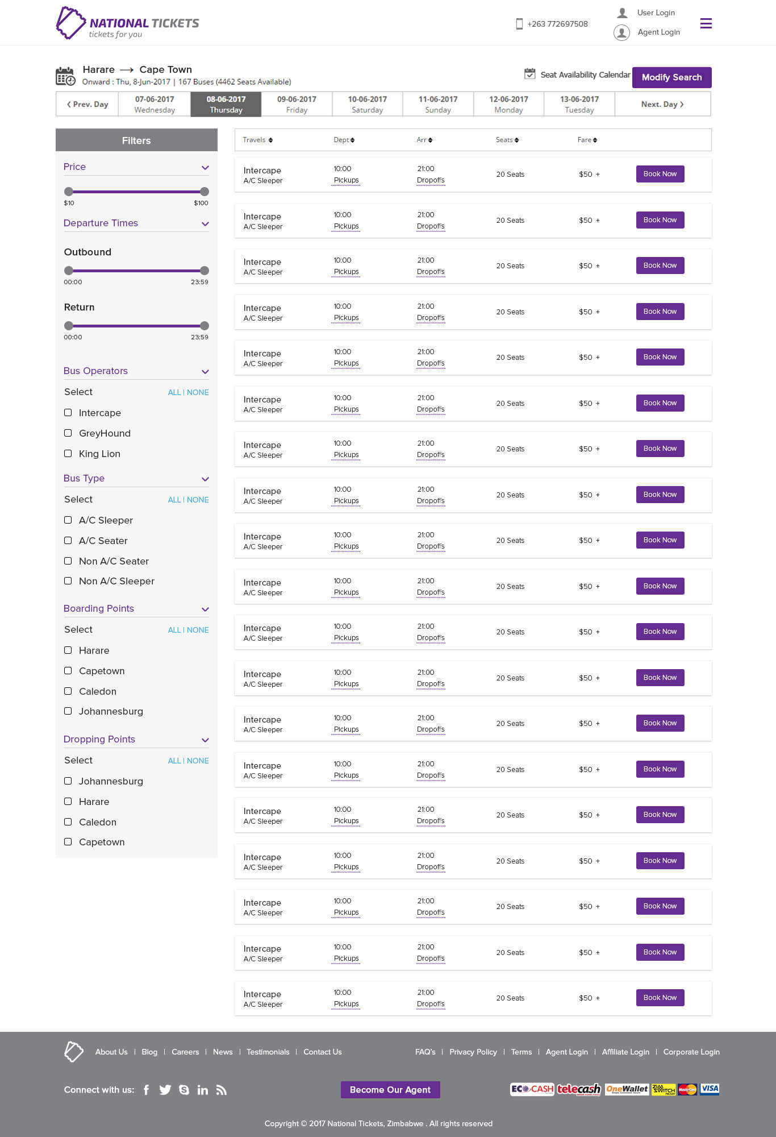Image resolution: width=776 pixels, height=1137 pixels.
Task: Collapse the Price filter section
Action: [x=205, y=167]
